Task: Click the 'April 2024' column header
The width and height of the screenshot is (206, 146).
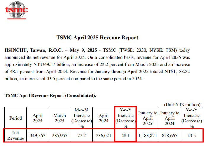Action: [x=103, y=118]
